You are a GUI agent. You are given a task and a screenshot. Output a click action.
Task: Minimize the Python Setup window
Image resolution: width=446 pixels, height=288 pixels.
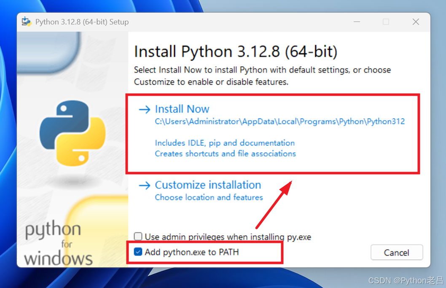click(x=357, y=22)
